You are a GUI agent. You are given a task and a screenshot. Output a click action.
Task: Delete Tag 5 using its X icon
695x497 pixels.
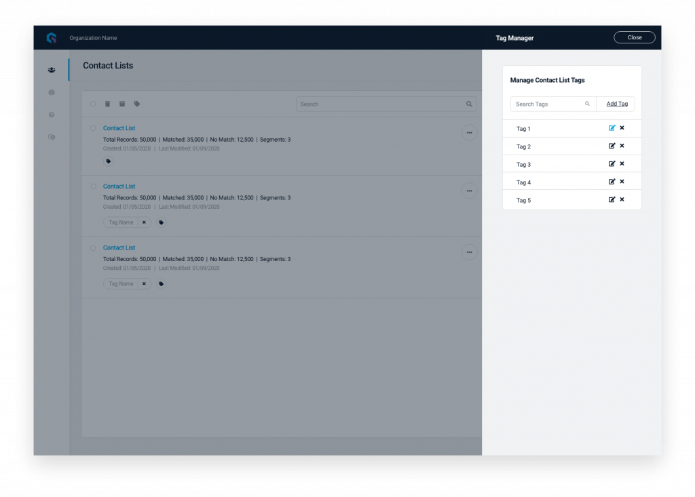coord(622,199)
